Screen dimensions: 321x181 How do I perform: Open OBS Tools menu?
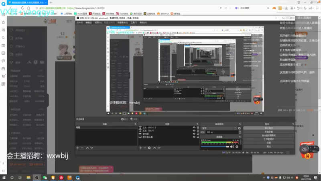click(134, 23)
